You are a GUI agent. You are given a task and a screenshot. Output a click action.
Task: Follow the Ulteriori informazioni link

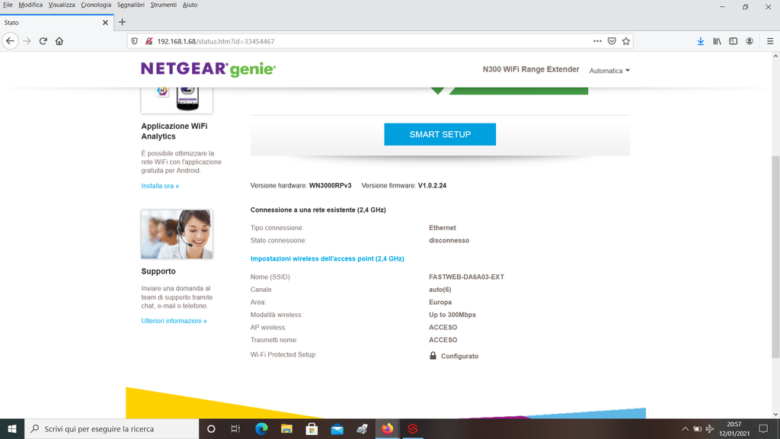(x=174, y=321)
